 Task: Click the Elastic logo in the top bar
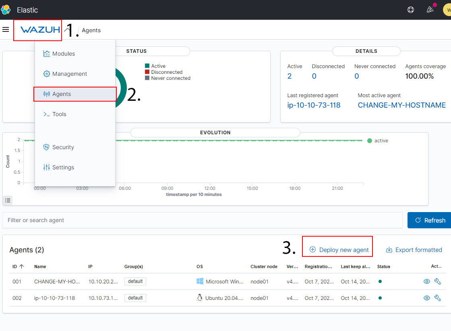(x=6, y=9)
